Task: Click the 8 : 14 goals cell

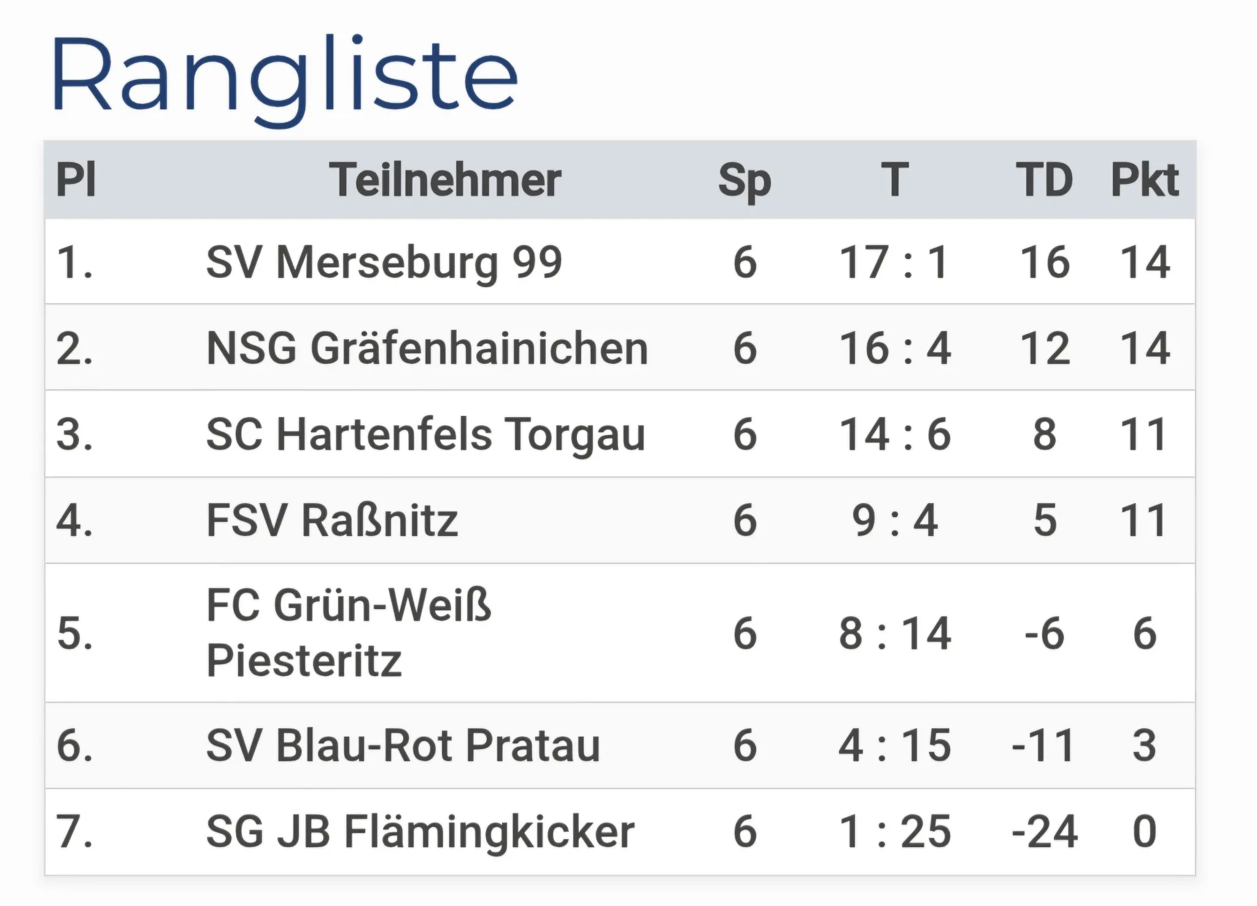Action: coord(895,632)
